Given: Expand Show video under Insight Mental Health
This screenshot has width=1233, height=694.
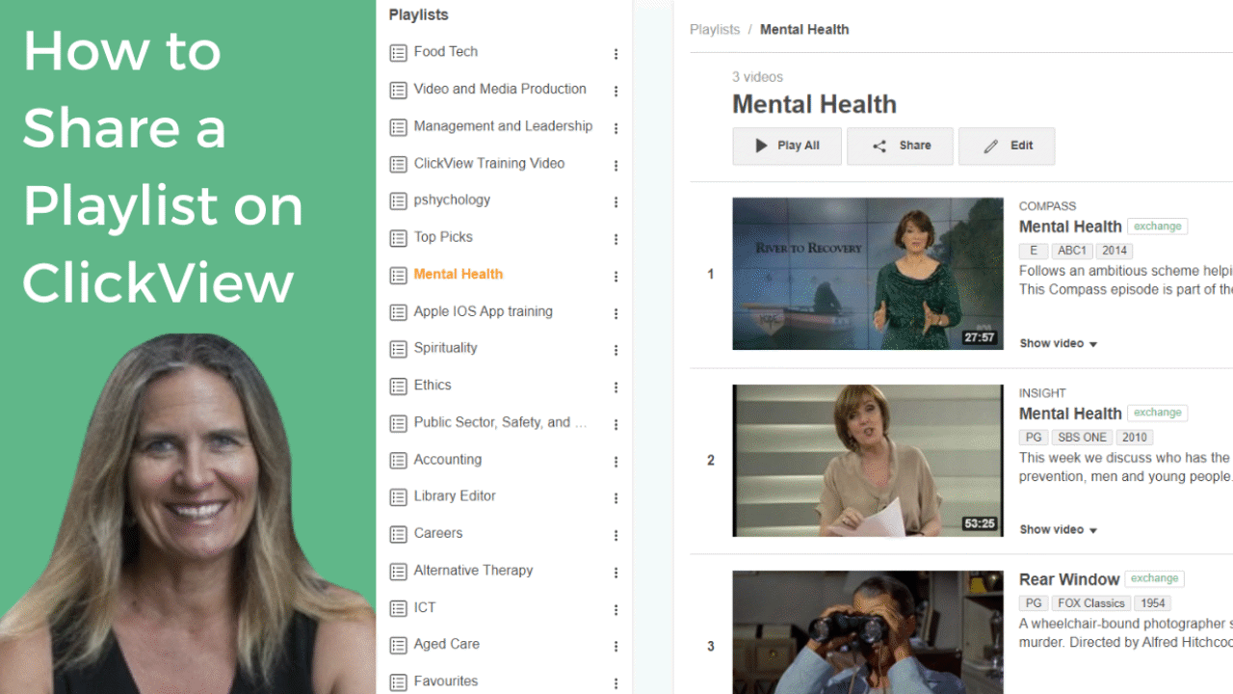Looking at the screenshot, I should 1059,529.
